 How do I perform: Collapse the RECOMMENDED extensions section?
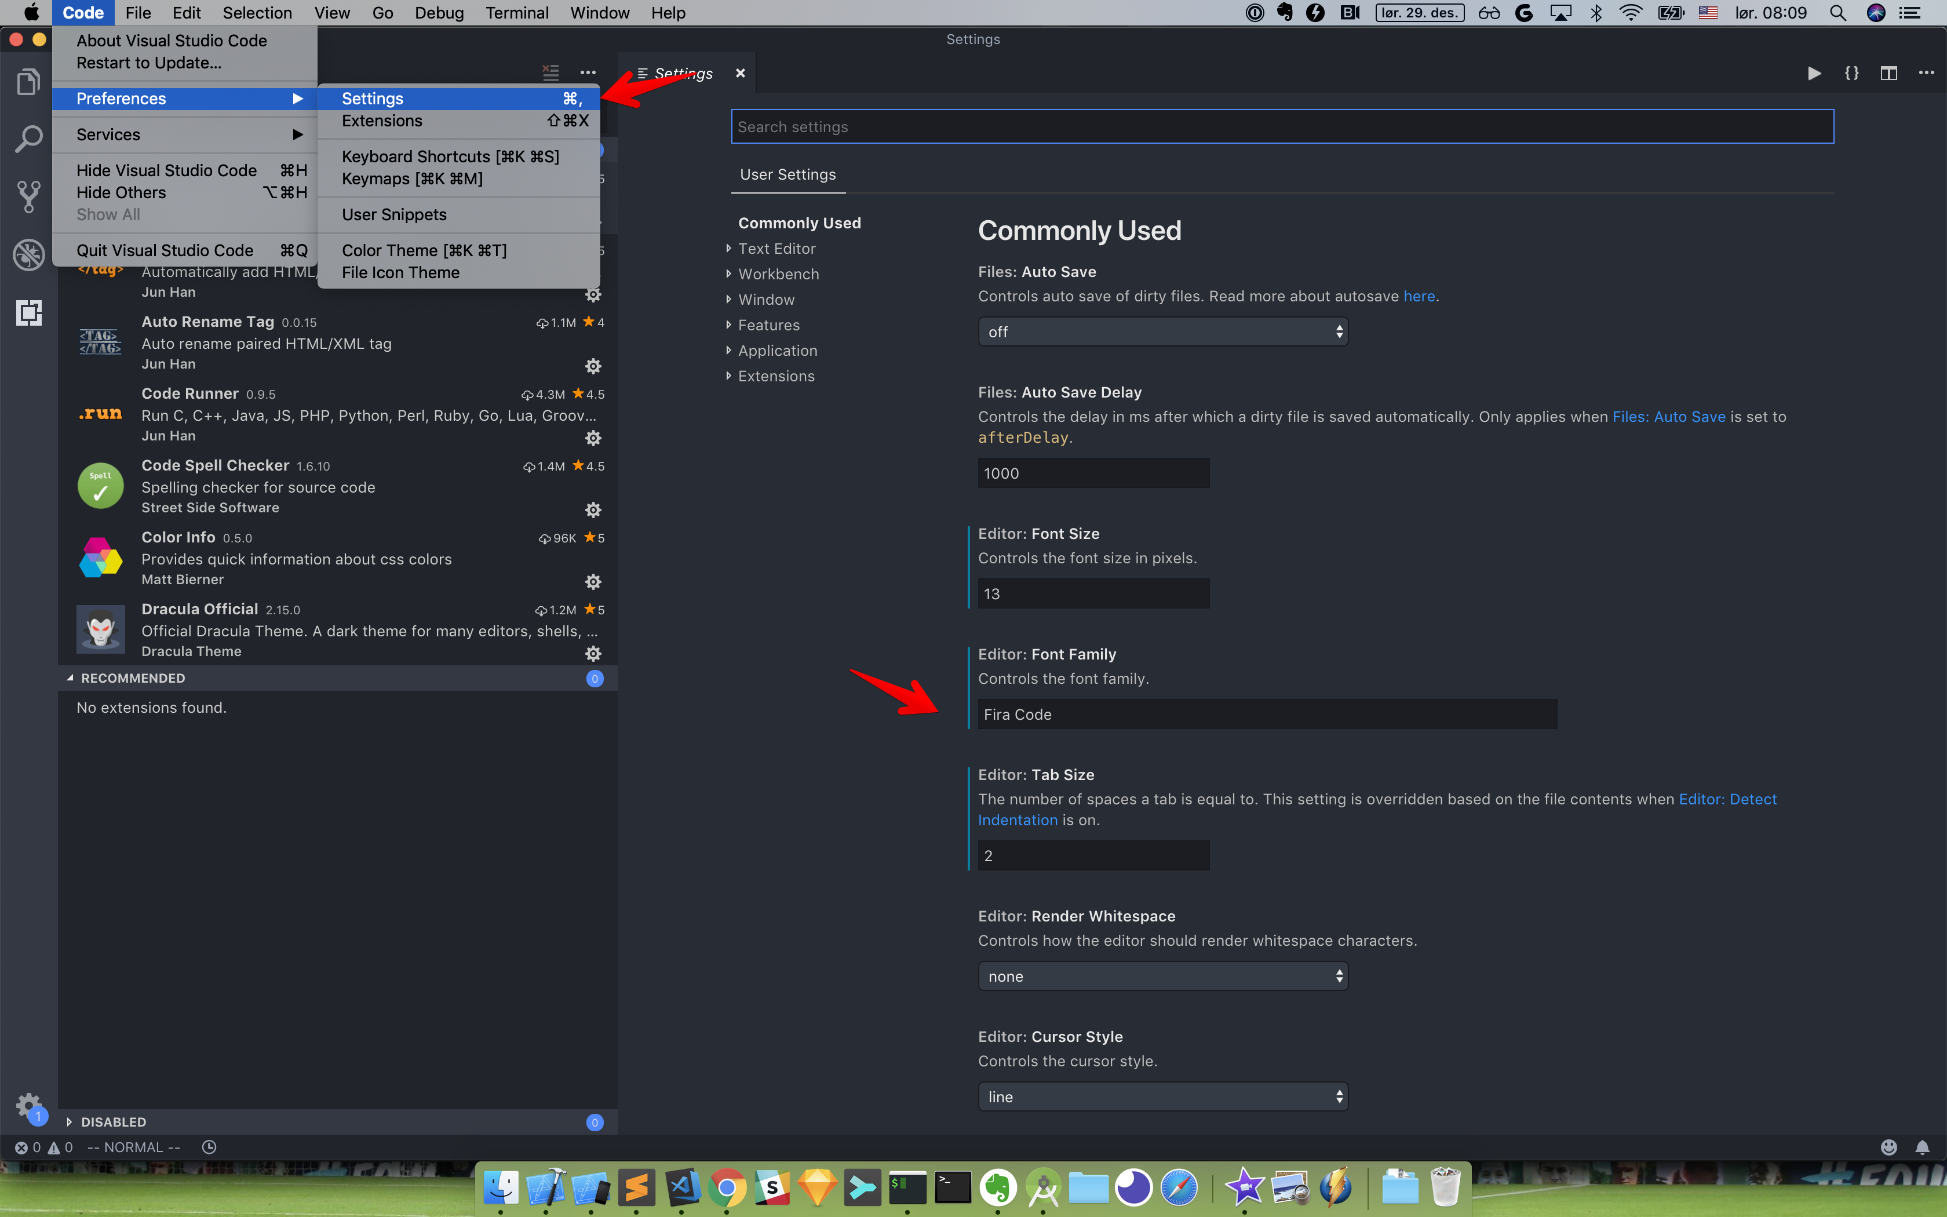coord(337,677)
